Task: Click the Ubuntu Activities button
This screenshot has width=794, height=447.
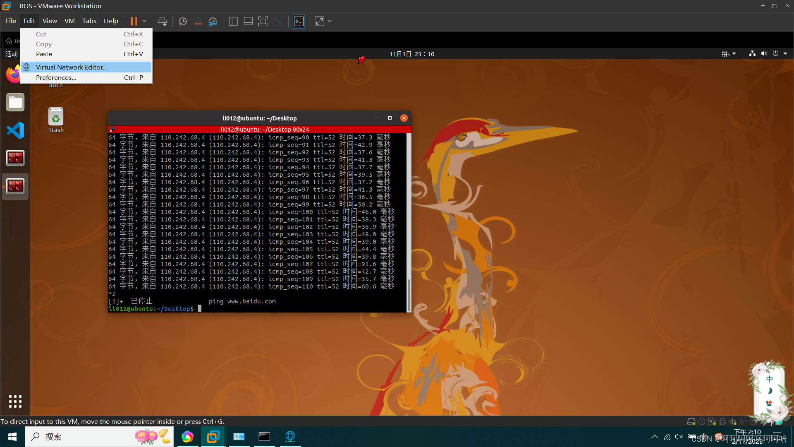Action: pos(12,54)
